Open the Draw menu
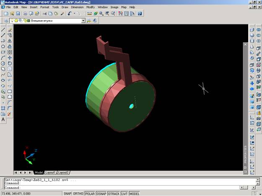The width and height of the screenshot is (262, 196). (x=65, y=7)
